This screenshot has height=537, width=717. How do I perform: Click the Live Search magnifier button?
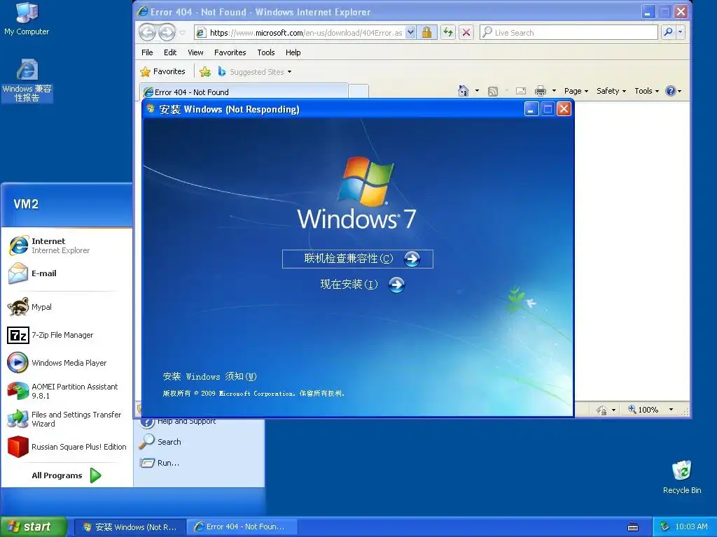coord(668,32)
